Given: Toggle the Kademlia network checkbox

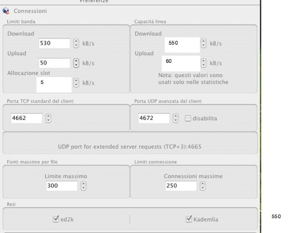Looking at the screenshot, I should (189, 219).
